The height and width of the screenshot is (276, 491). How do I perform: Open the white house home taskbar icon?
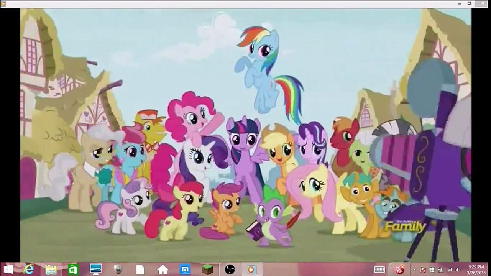163,269
